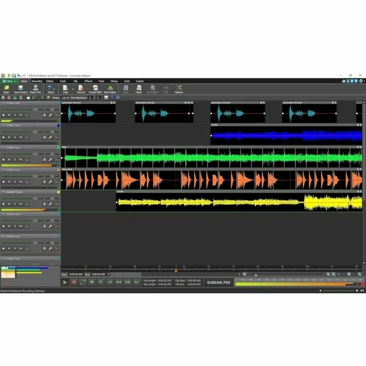
Task: Arm record on the first track
Action: point(3,115)
